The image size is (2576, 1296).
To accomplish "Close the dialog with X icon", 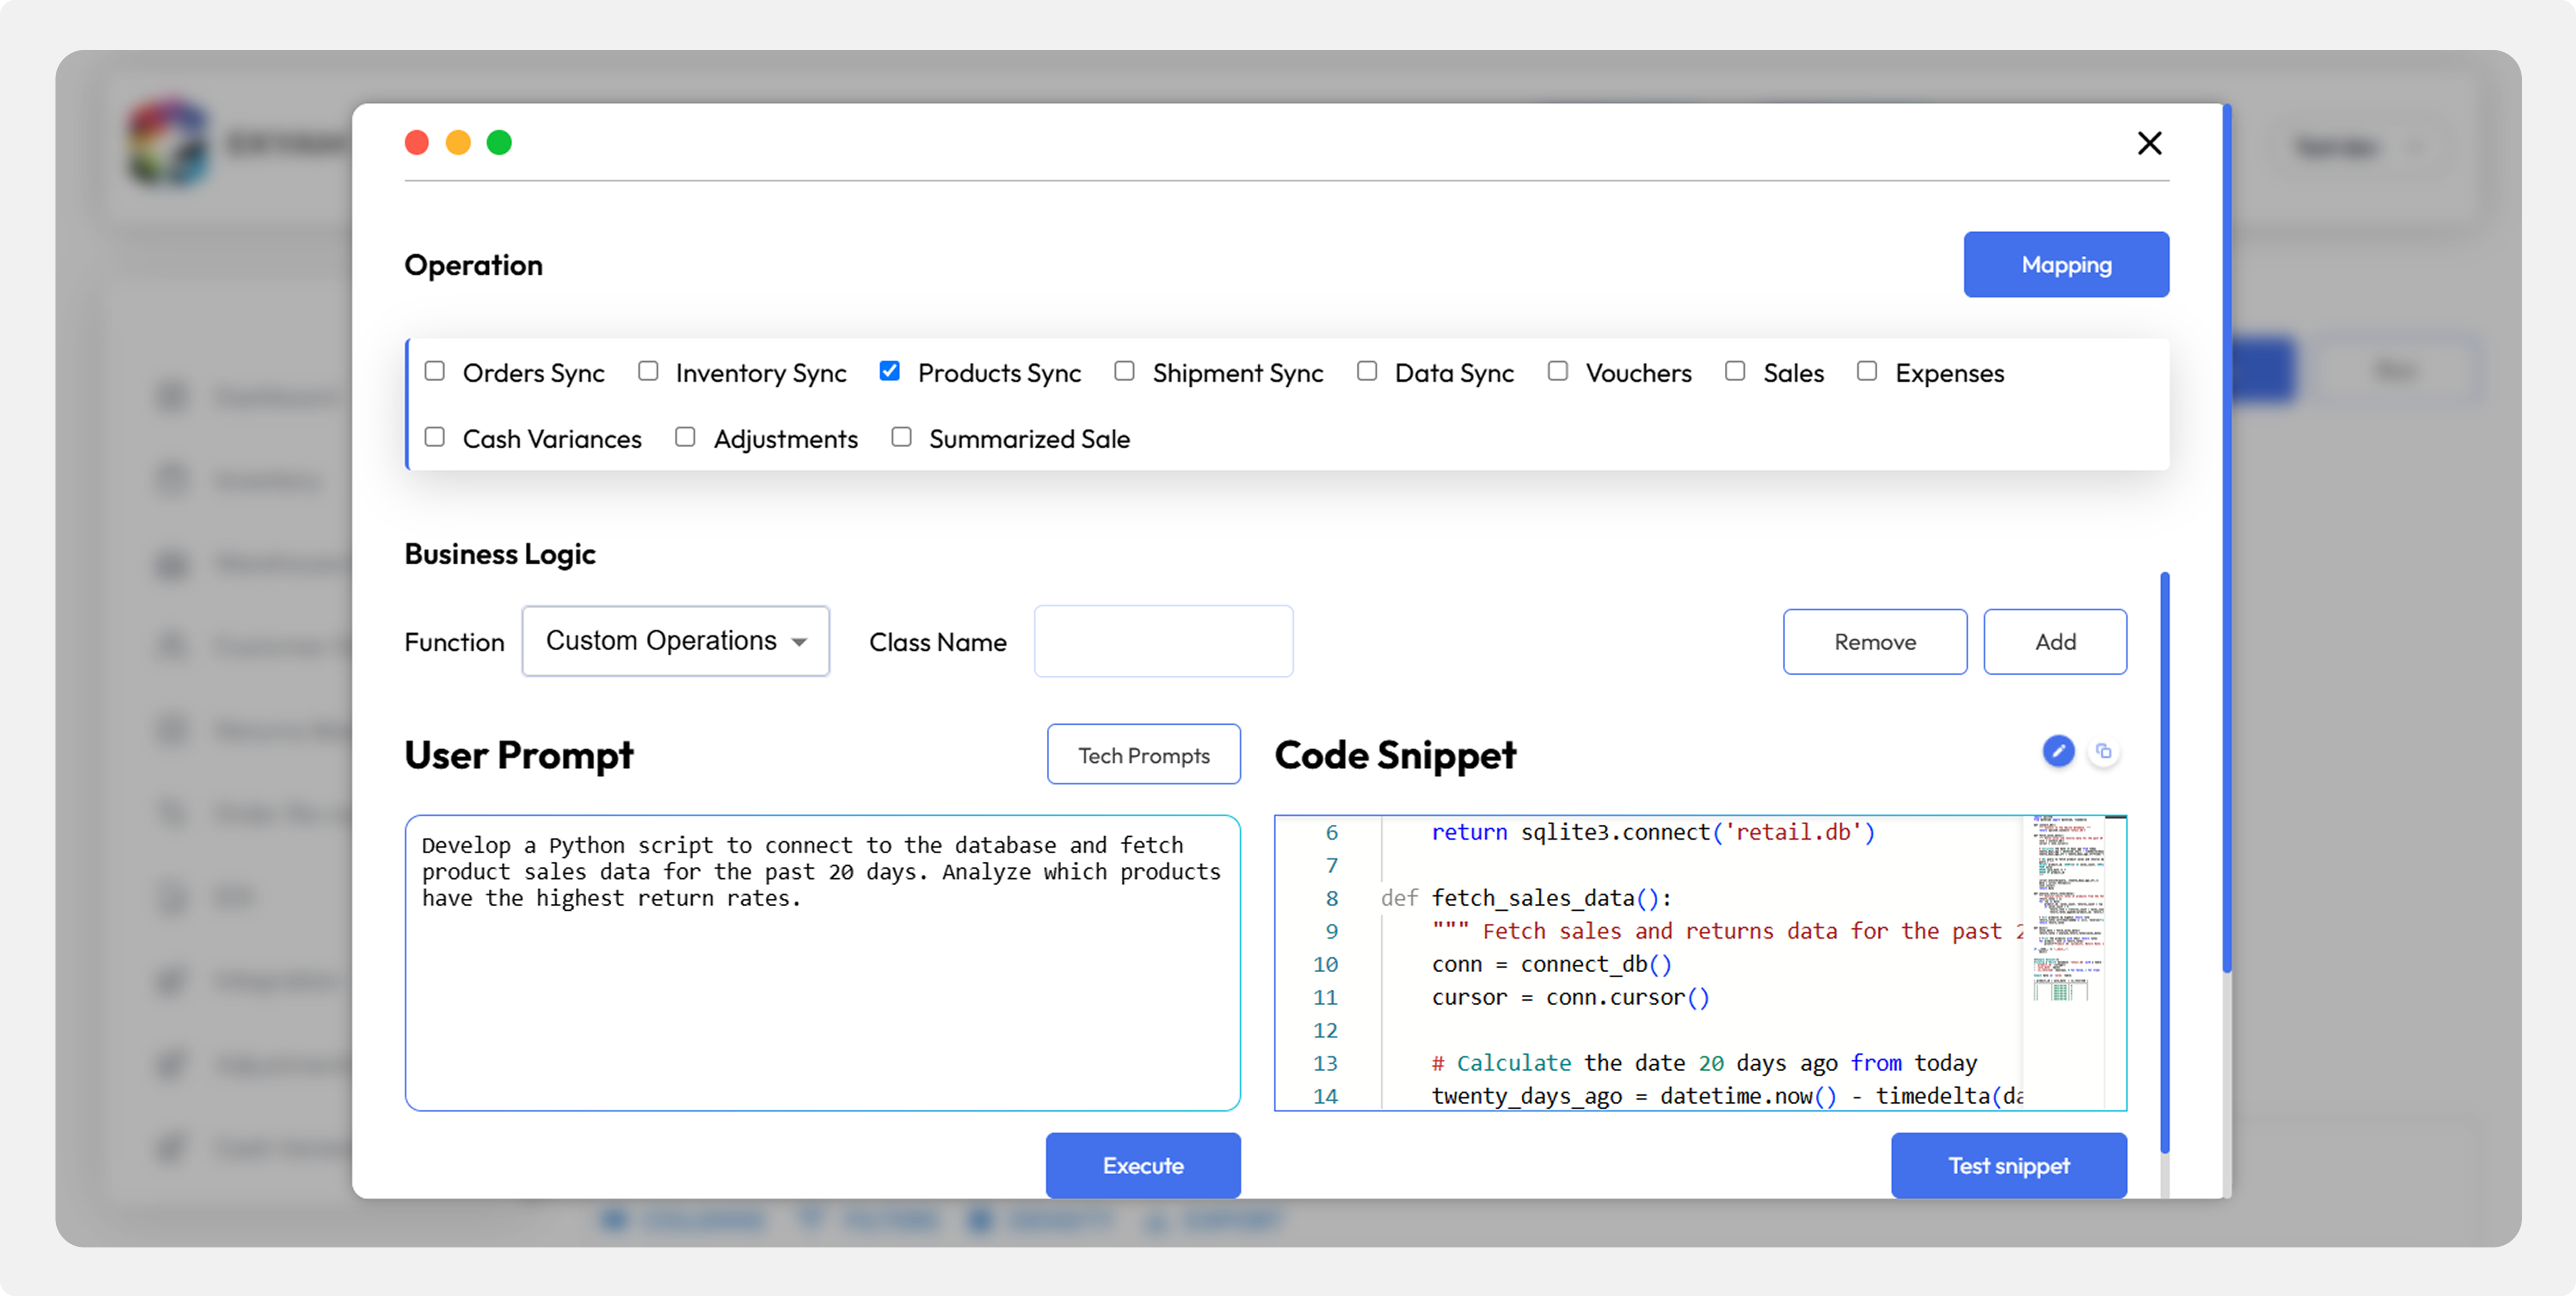I will 2149,143.
